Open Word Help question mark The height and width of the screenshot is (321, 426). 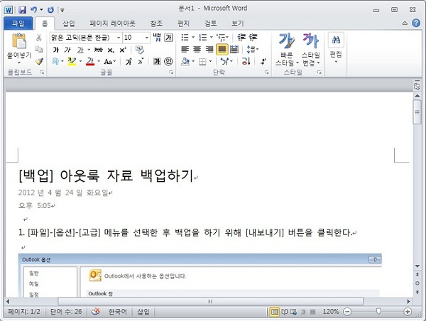[416, 23]
